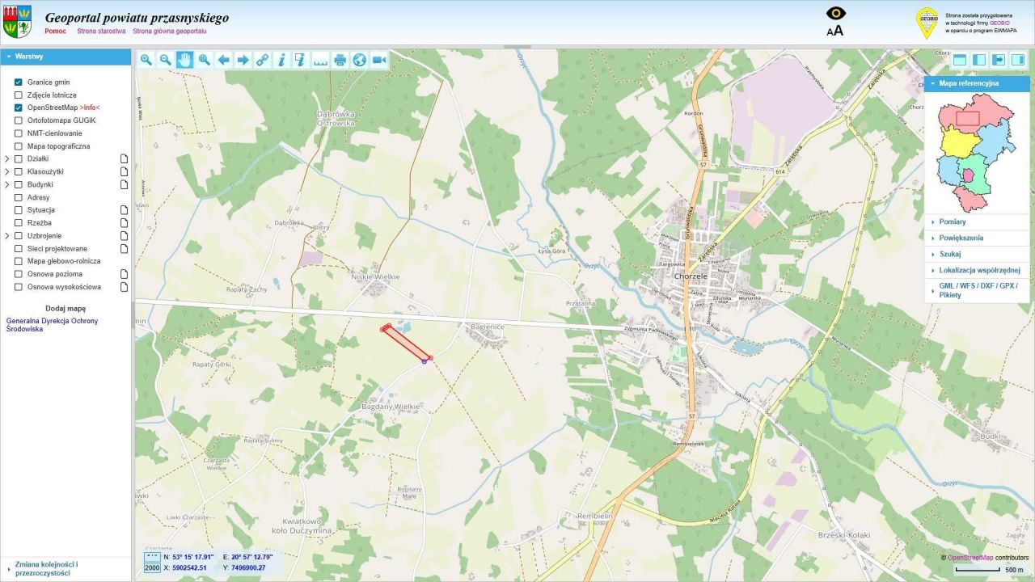This screenshot has width=1035, height=582.
Task: Open the Sytuacja layer document icon
Action: (125, 210)
